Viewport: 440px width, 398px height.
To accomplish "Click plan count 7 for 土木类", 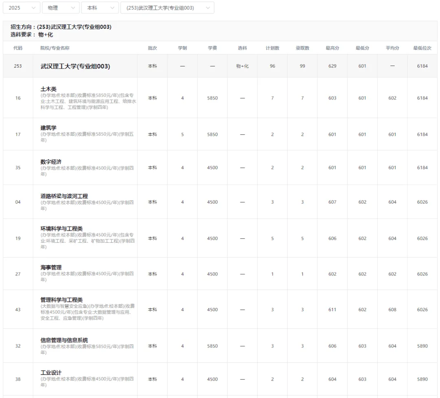I will [x=273, y=98].
